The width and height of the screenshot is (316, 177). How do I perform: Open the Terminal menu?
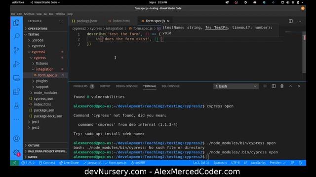[x=60, y=14]
